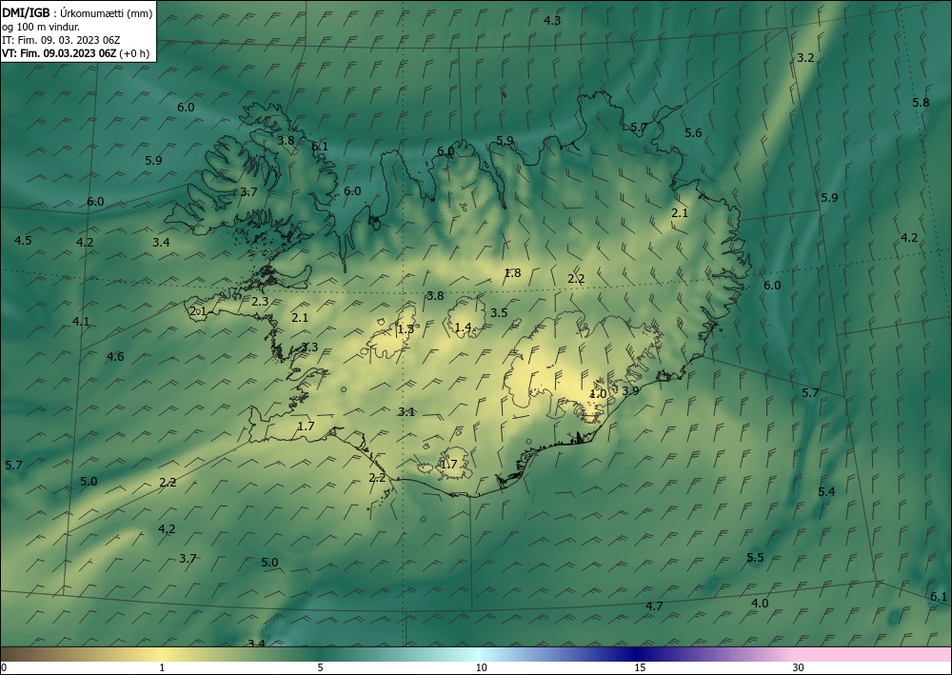Click the '1.4' value on the map

pyautogui.click(x=463, y=328)
